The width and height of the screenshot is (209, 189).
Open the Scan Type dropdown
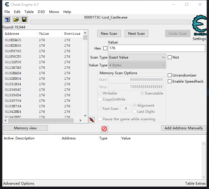[x=137, y=57]
